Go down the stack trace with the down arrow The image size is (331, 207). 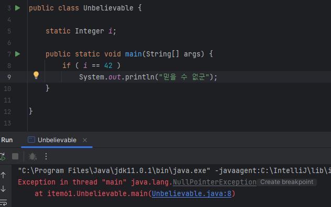[x=3, y=189]
